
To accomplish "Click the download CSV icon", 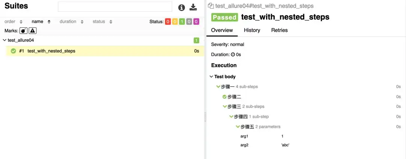I will pos(193,7).
